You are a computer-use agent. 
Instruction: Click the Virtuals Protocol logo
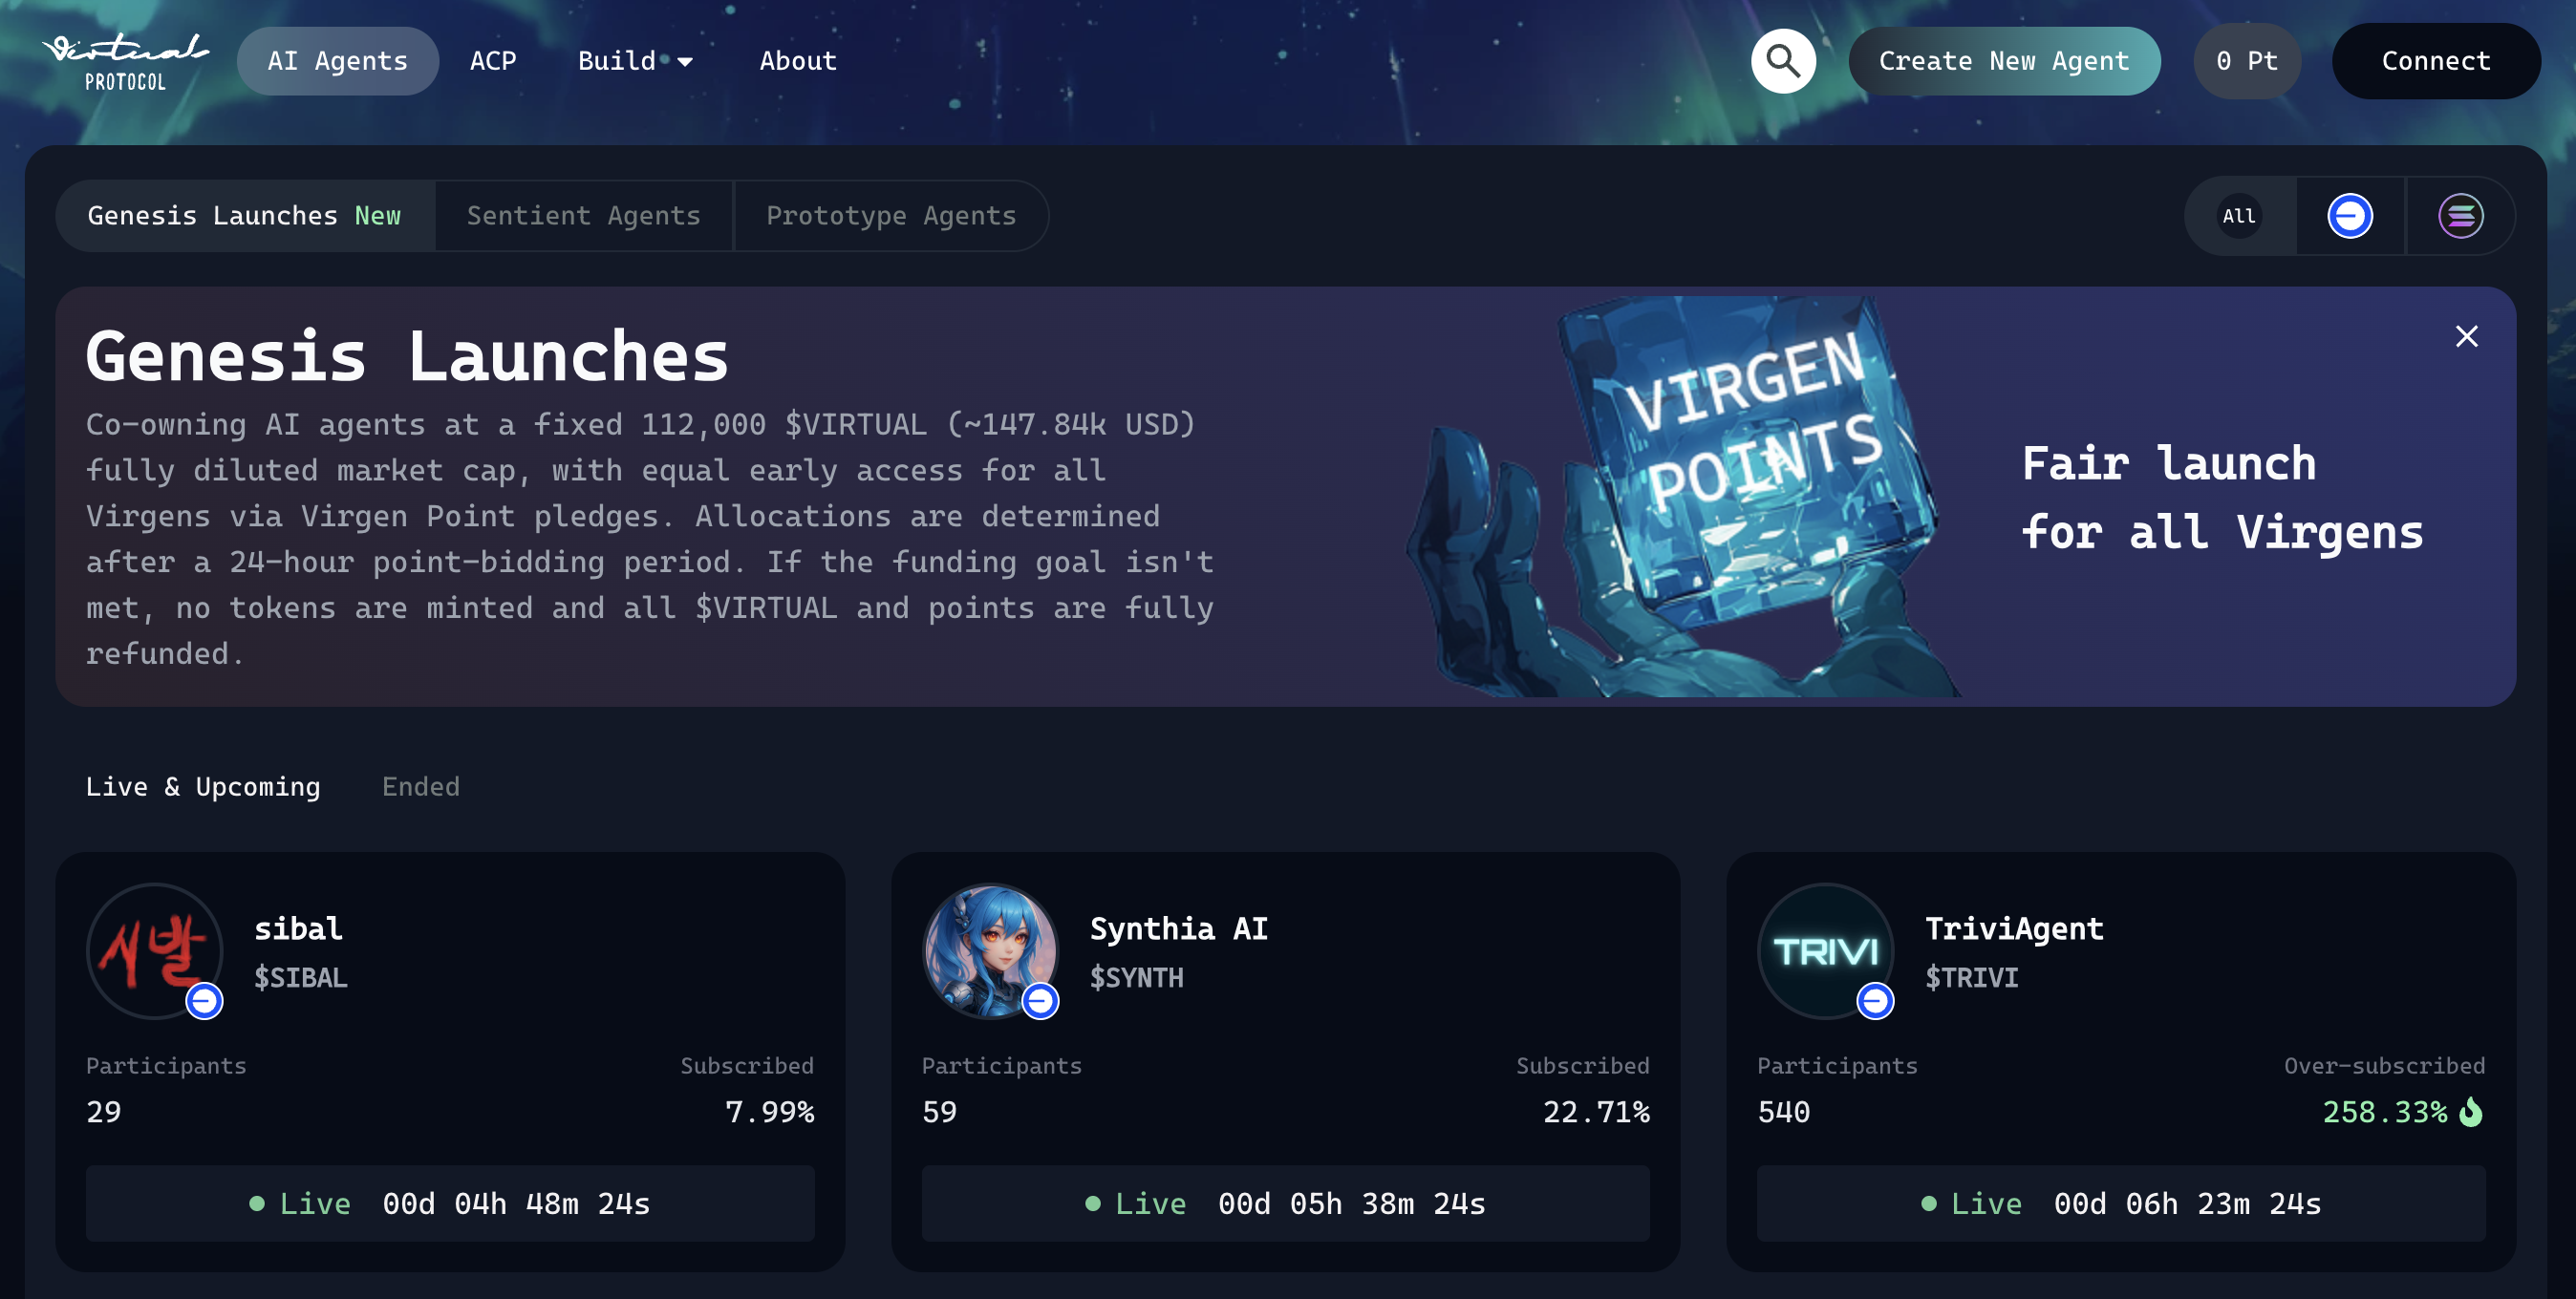point(125,61)
